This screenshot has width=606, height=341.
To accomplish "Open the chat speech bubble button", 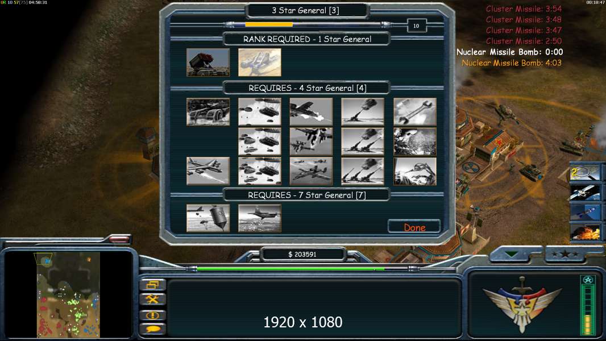I will click(x=153, y=329).
